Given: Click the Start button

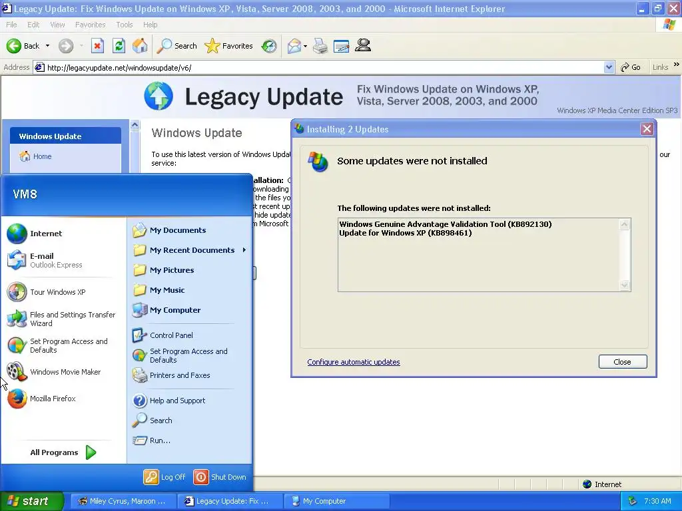Looking at the screenshot, I should coord(32,501).
